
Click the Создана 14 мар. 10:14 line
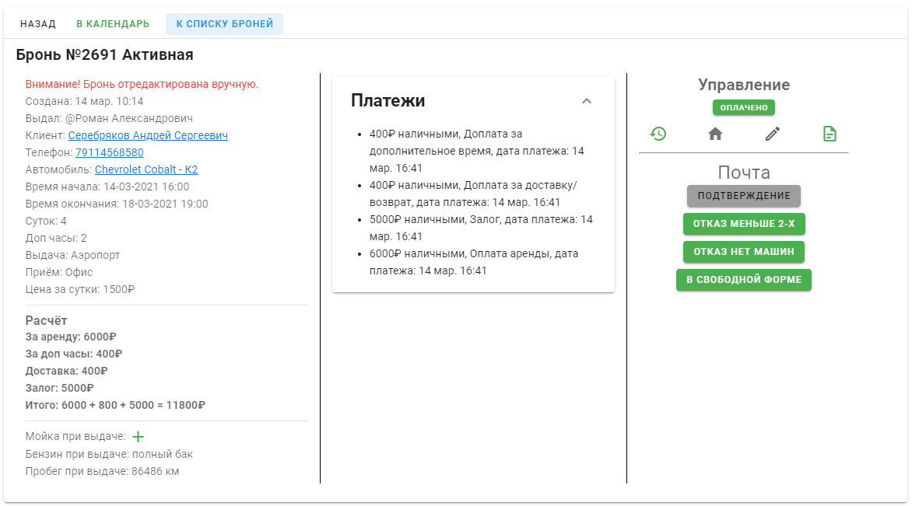pyautogui.click(x=84, y=102)
